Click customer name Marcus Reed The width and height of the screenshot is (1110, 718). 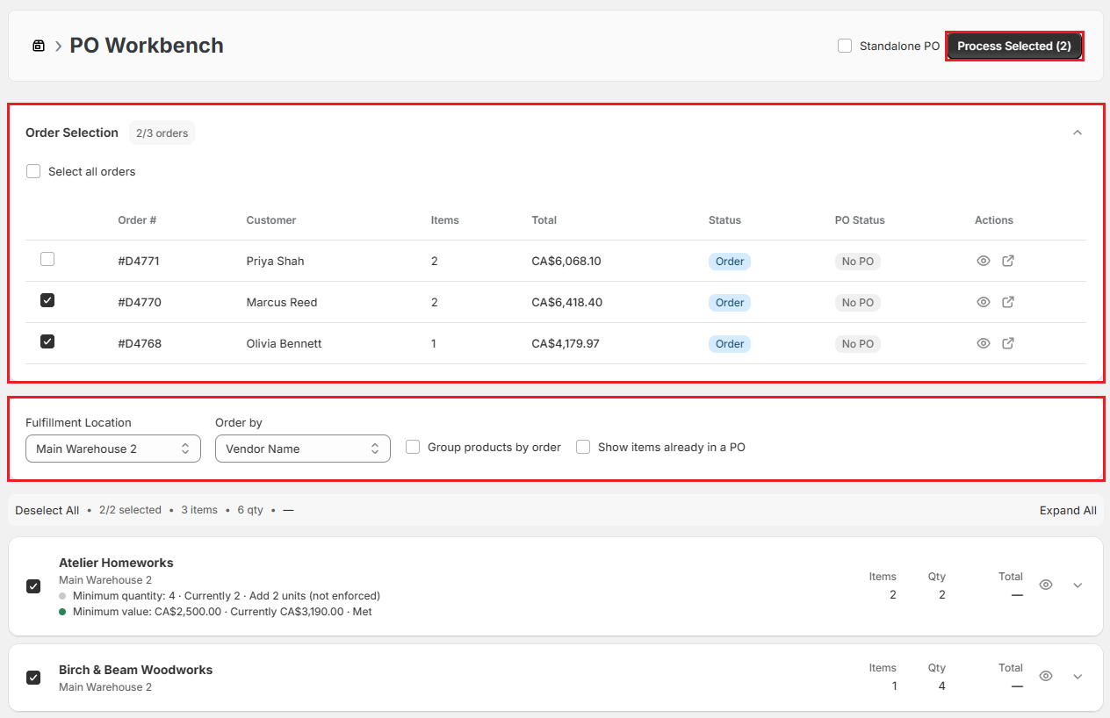[x=282, y=302]
